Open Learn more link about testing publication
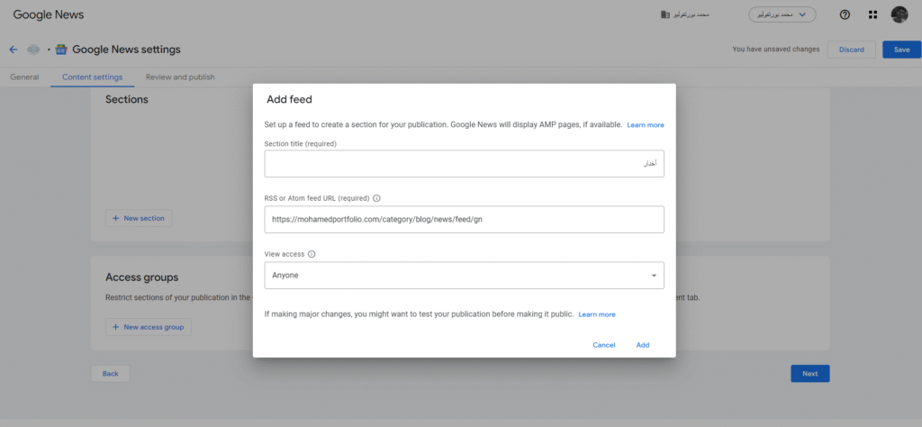Screen dimensions: 922x427 click(597, 314)
